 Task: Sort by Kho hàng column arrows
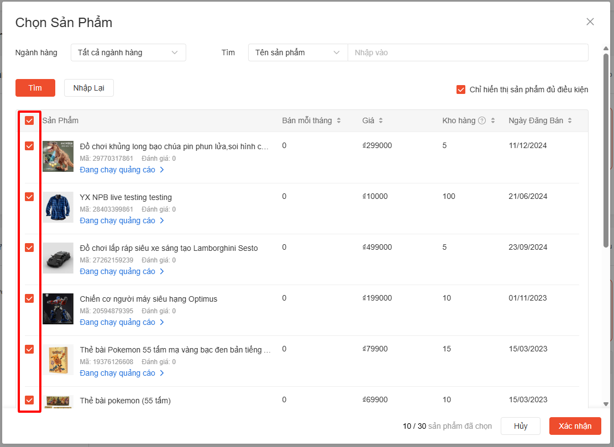[x=493, y=121]
